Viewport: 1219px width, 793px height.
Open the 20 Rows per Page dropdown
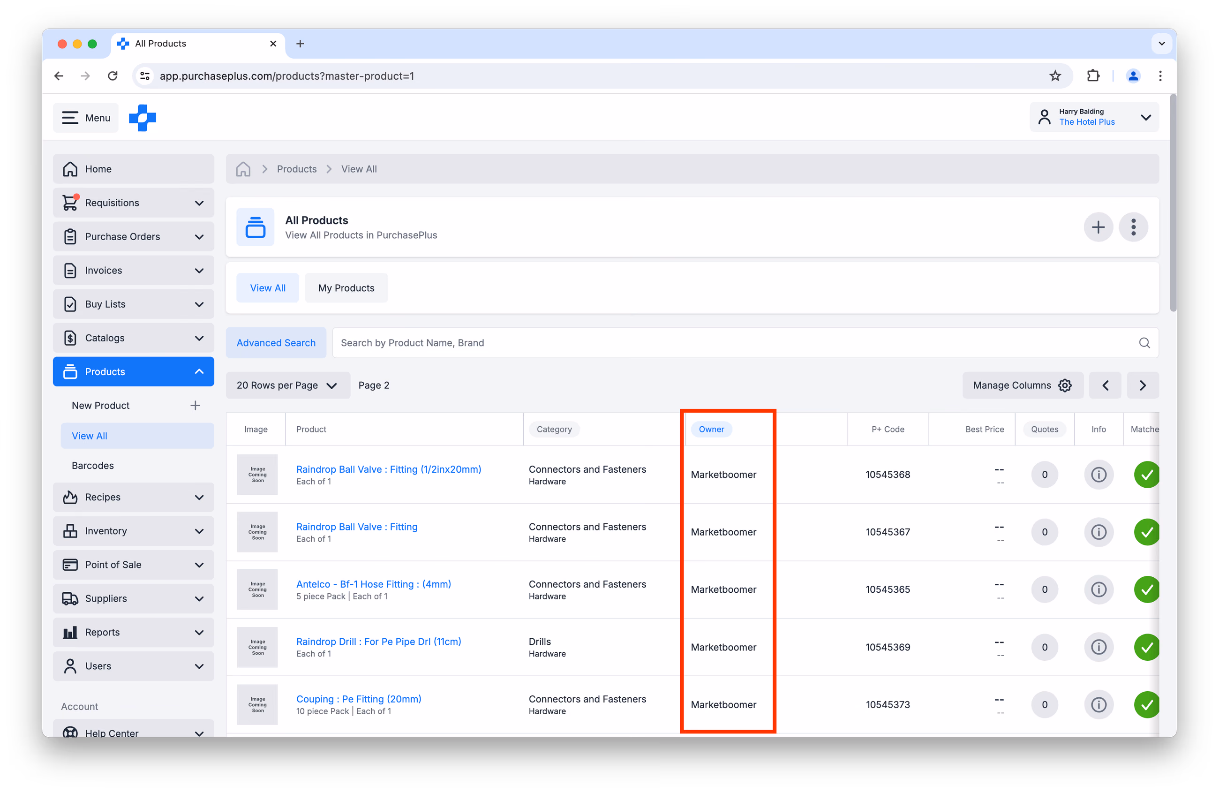[x=288, y=385]
